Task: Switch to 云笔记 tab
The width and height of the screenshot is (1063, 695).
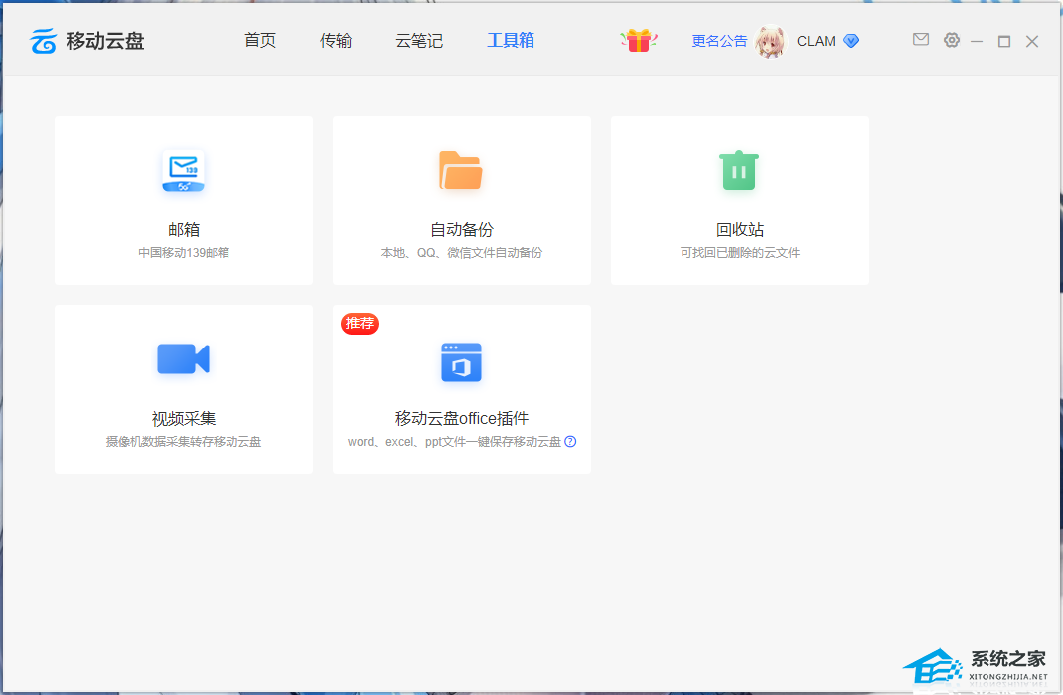Action: pos(419,40)
